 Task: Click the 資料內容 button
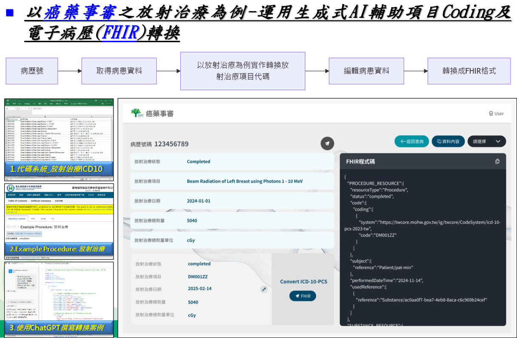448,142
